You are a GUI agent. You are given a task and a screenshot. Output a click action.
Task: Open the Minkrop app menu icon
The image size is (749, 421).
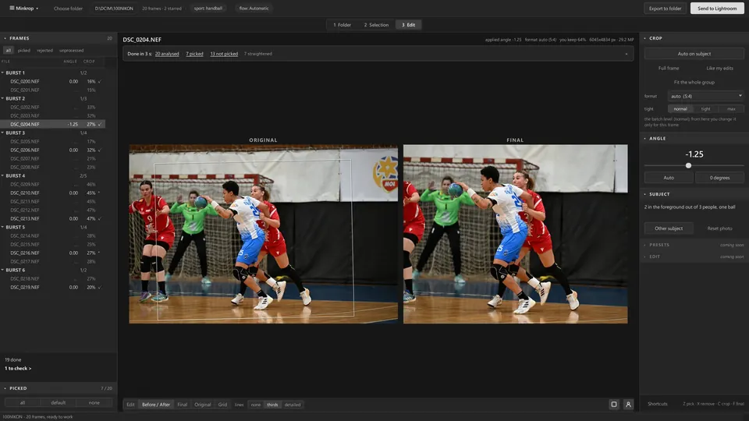pyautogui.click(x=12, y=8)
